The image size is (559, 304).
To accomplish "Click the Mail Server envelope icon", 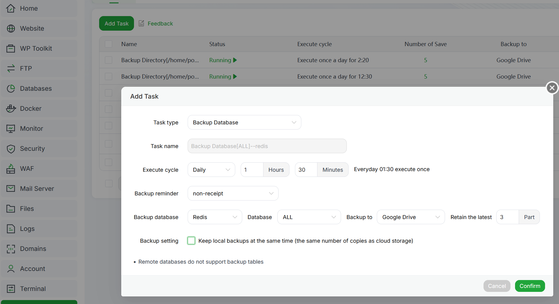I will 11,189.
